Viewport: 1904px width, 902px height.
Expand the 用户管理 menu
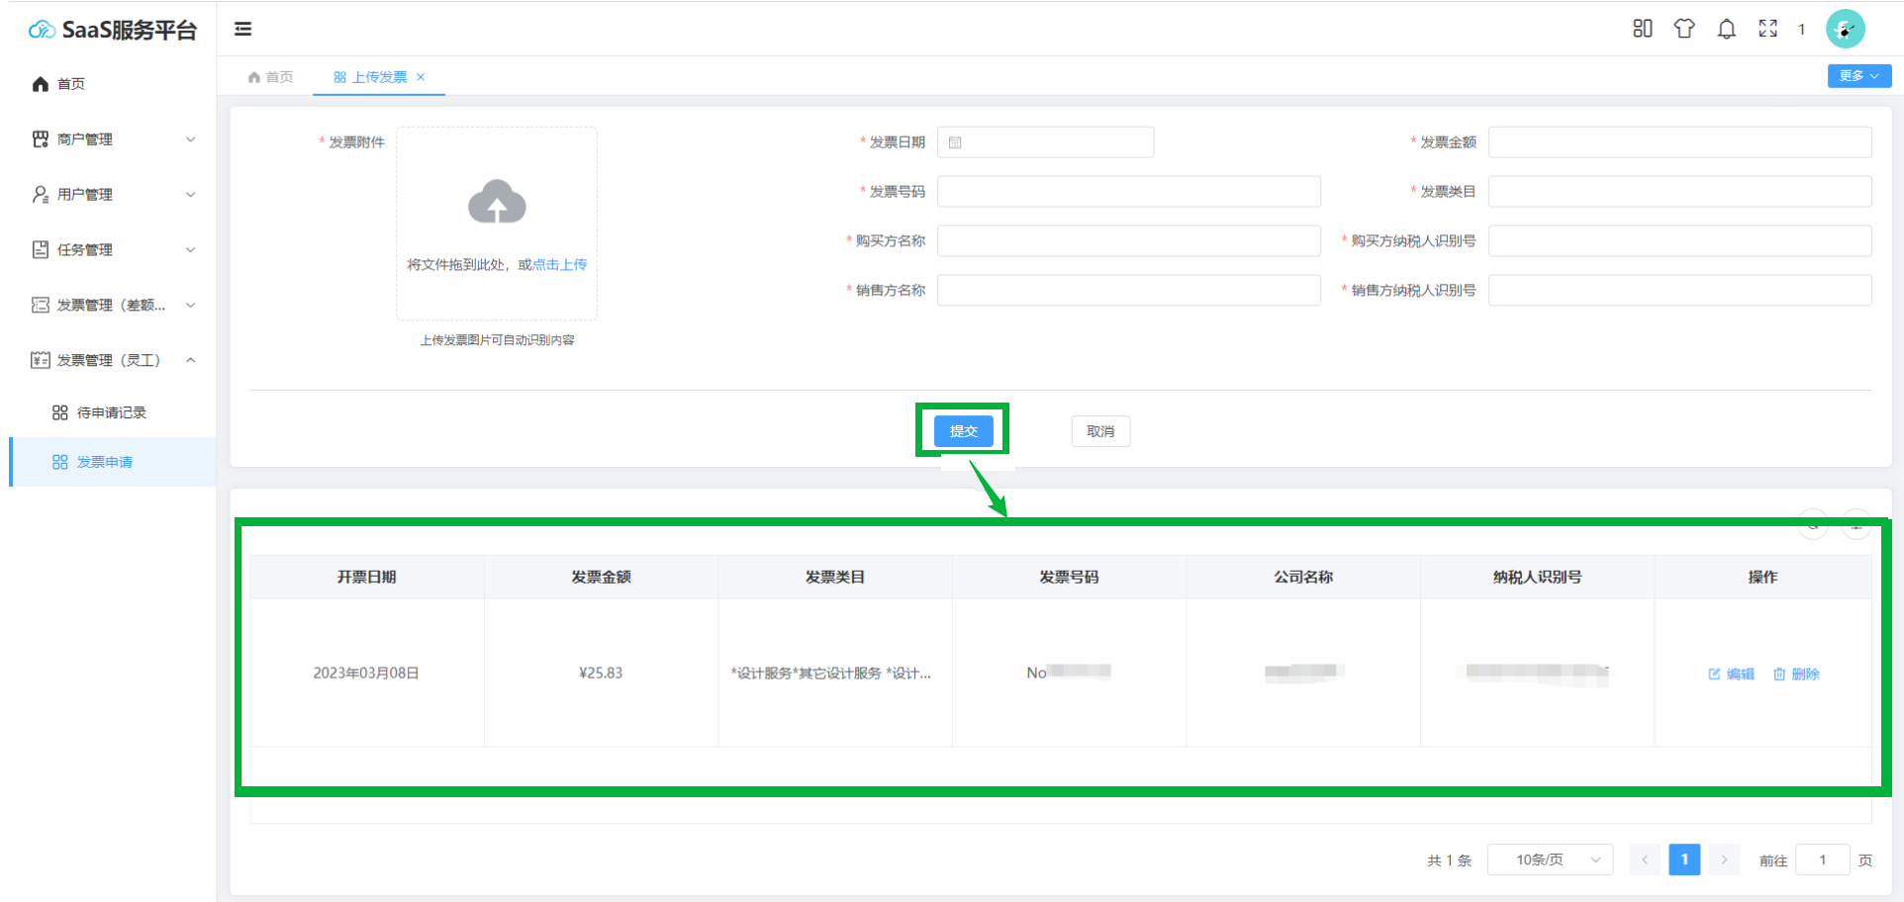tap(114, 195)
